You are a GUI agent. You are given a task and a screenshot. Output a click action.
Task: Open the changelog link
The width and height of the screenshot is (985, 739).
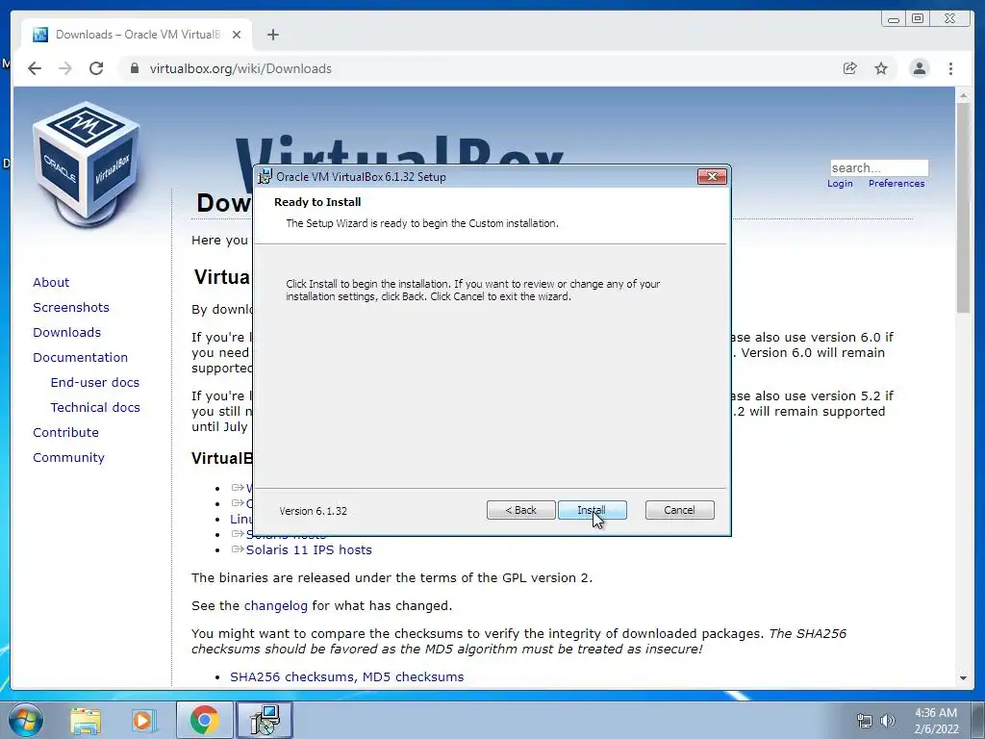276,606
